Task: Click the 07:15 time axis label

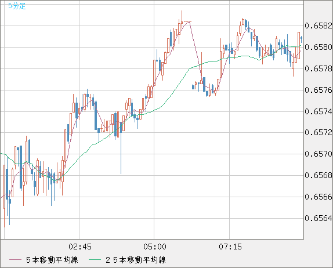Action: pyautogui.click(x=230, y=247)
